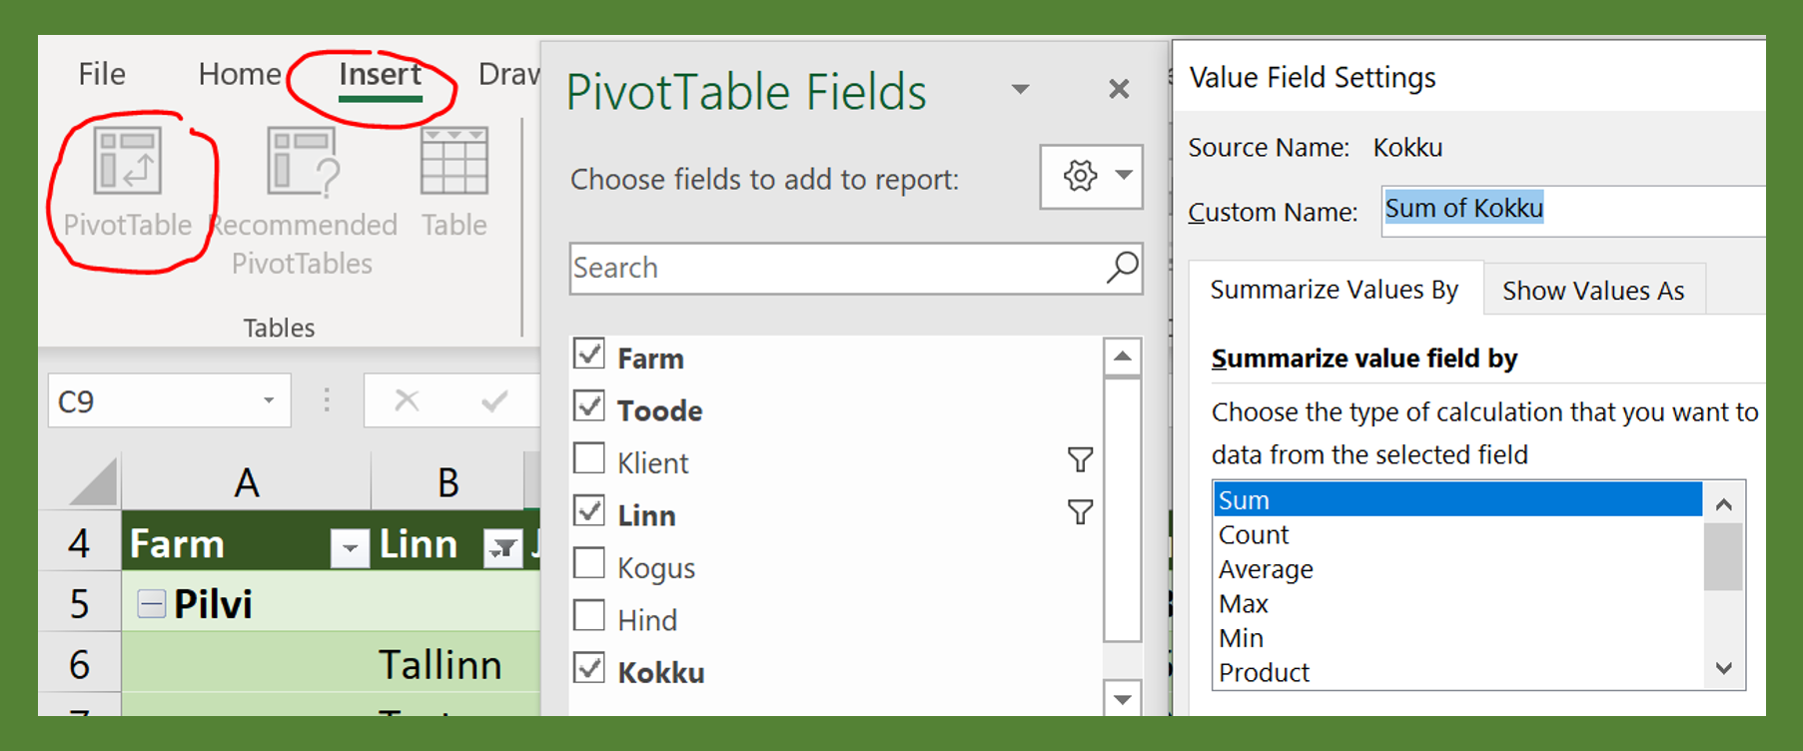Click the PivotTable icon in the ribbon
The width and height of the screenshot is (1803, 751).
click(x=127, y=163)
